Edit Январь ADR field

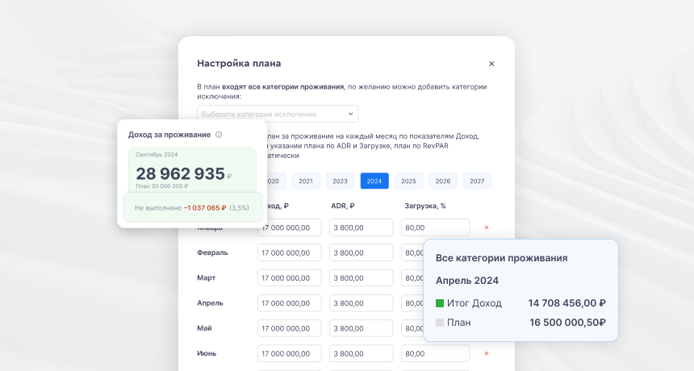coord(362,227)
